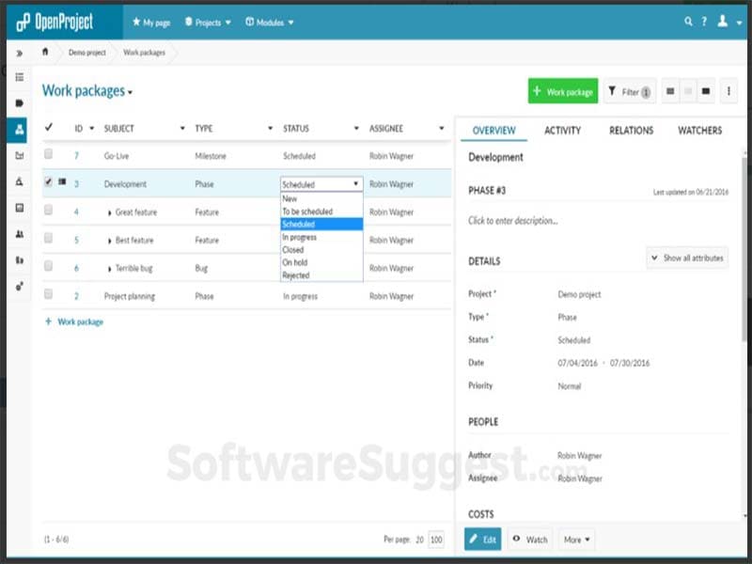Open the help question mark icon
The width and height of the screenshot is (752, 564).
pyautogui.click(x=704, y=22)
